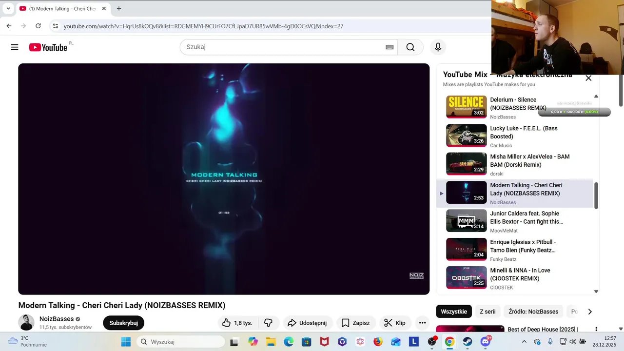Close the Modern Talking browser tab
624x351 pixels.
click(x=104, y=8)
